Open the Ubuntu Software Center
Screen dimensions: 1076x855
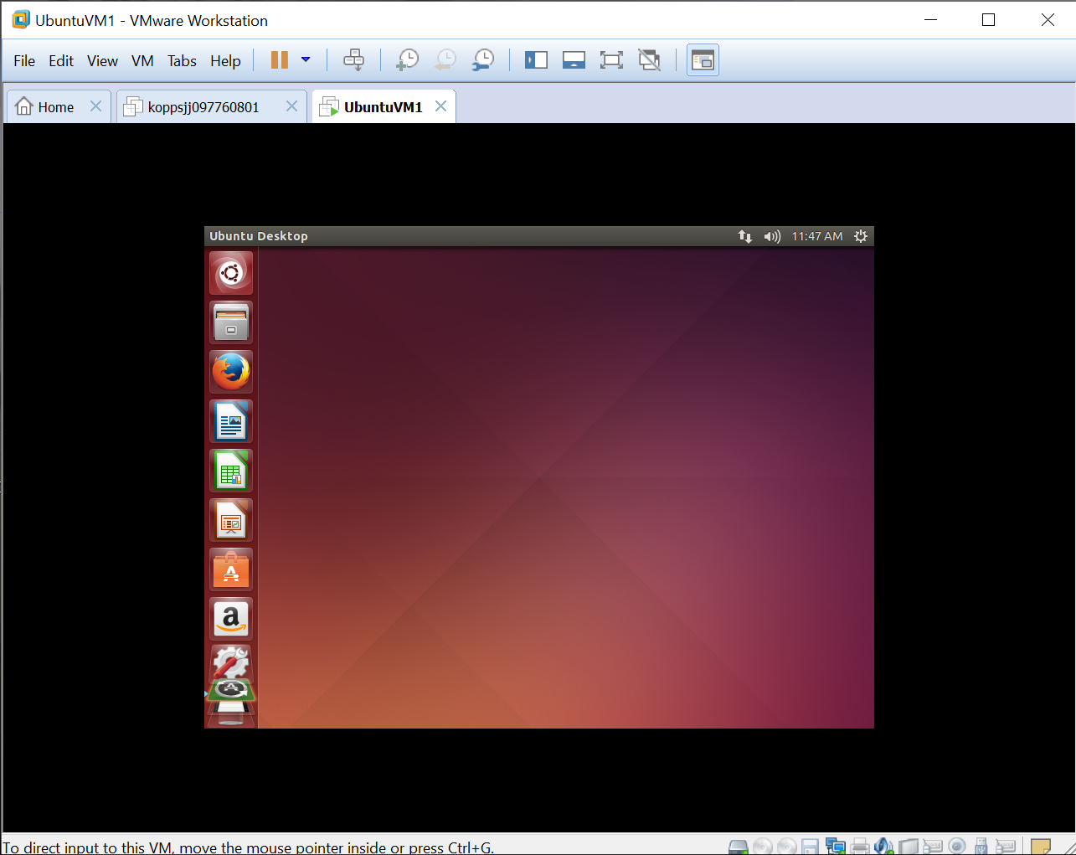[230, 569]
